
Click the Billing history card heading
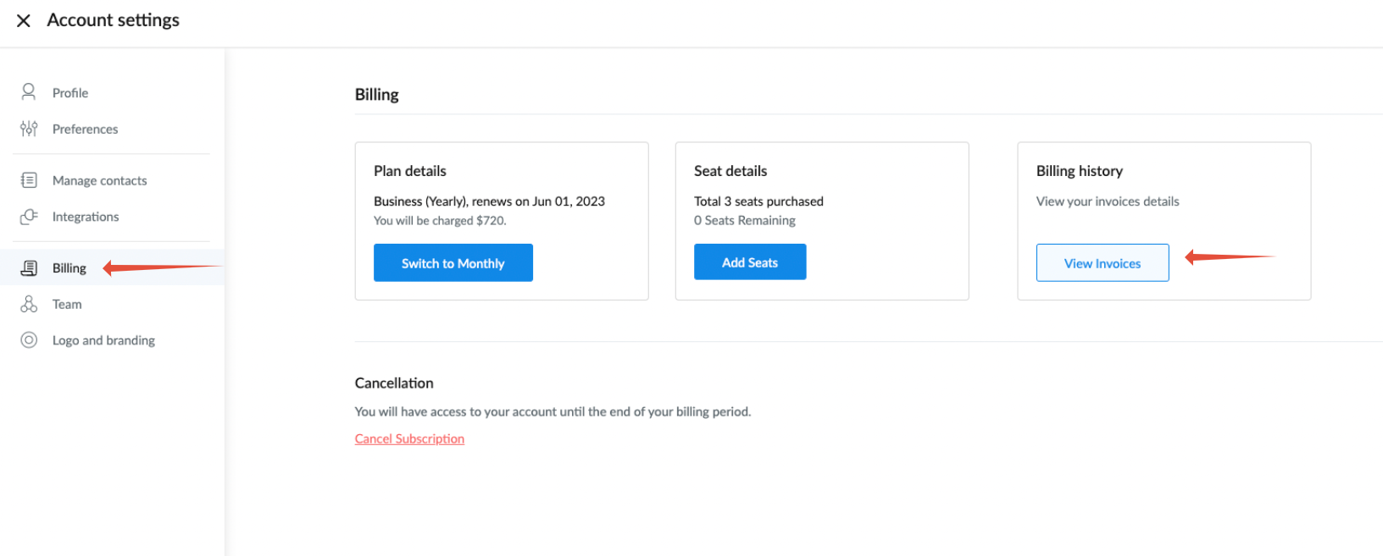click(x=1080, y=171)
